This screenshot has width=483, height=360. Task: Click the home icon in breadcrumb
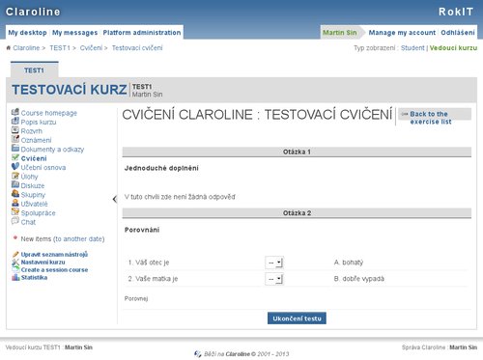(x=9, y=48)
